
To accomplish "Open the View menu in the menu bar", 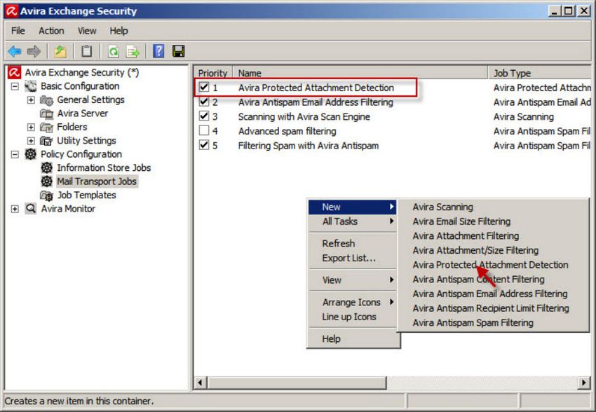I will click(87, 31).
